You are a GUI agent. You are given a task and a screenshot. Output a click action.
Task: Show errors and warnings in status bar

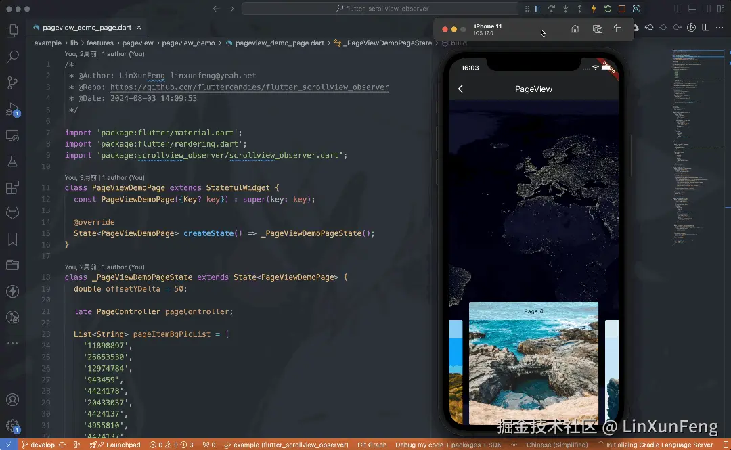point(171,445)
